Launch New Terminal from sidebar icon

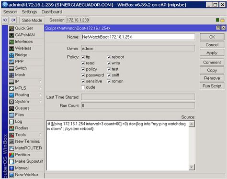pos(11,142)
